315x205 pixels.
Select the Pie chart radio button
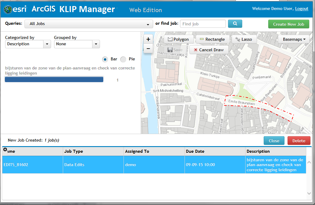point(123,59)
